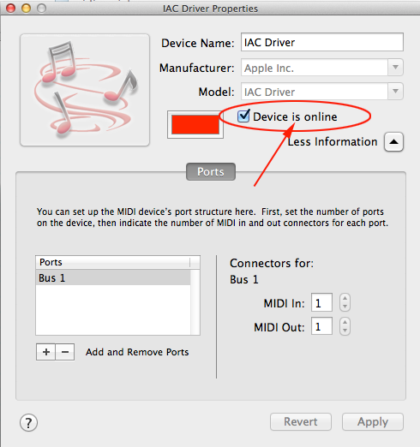Decrease MIDI In count with down arrow
This screenshot has height=447, width=420.
click(x=345, y=307)
